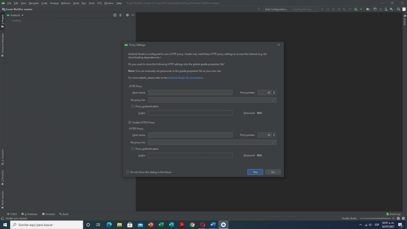Hide the Project panel with minus icon
407x229 pixels.
(133, 15)
